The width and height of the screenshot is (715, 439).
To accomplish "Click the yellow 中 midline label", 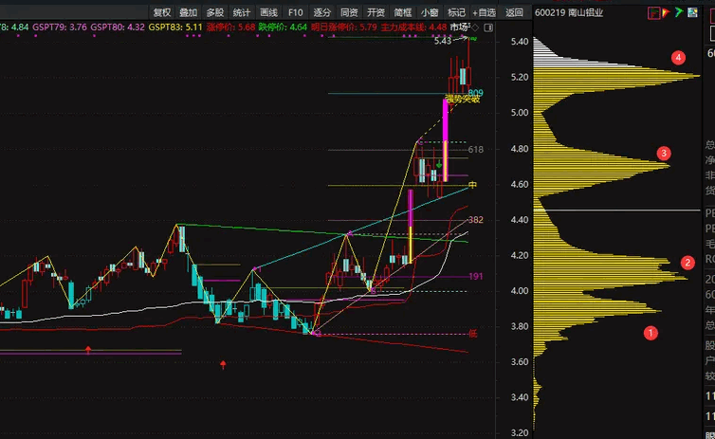I will coord(472,185).
